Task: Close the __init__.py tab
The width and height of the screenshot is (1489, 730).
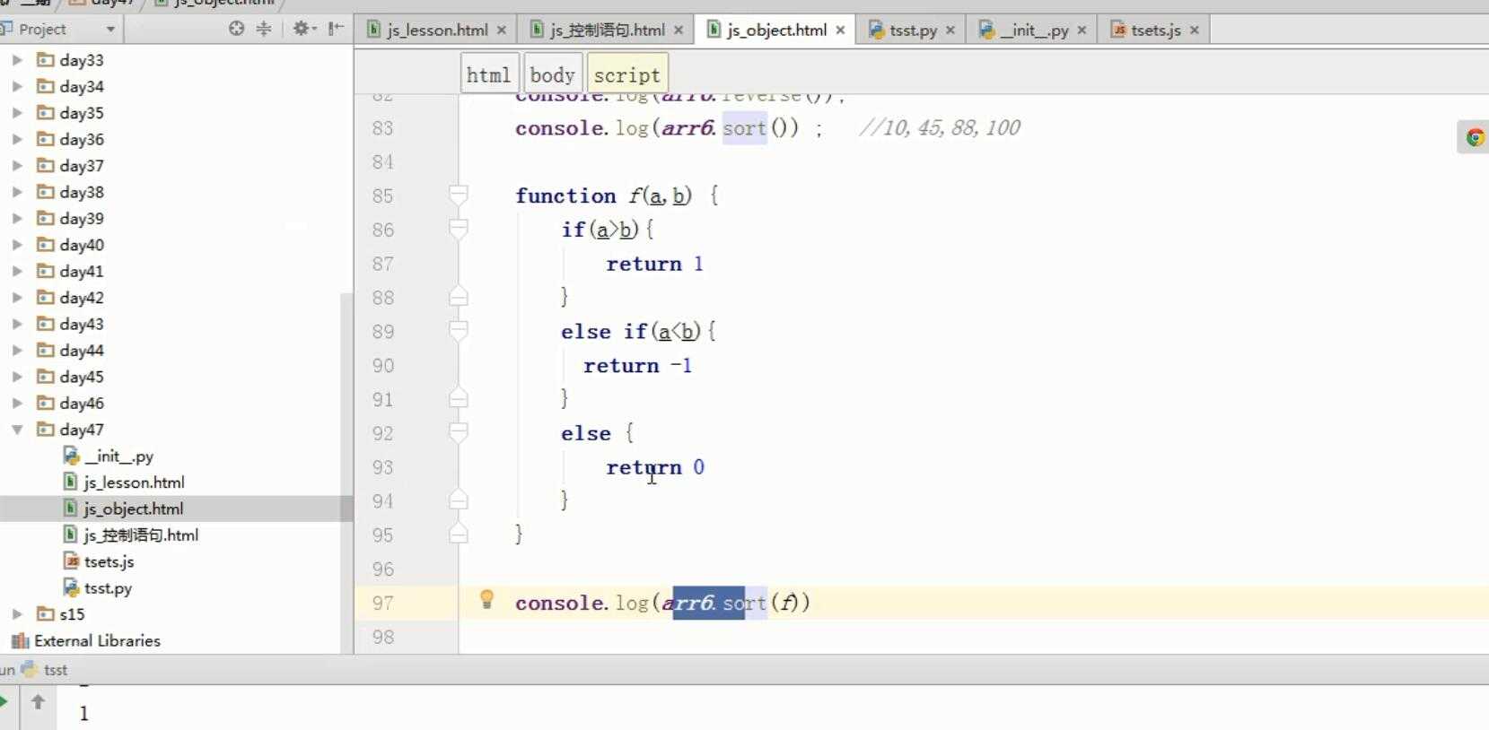Action: pyautogui.click(x=1082, y=30)
